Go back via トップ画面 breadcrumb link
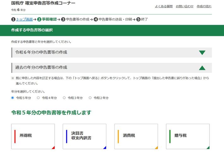 pyautogui.click(x=24, y=20)
